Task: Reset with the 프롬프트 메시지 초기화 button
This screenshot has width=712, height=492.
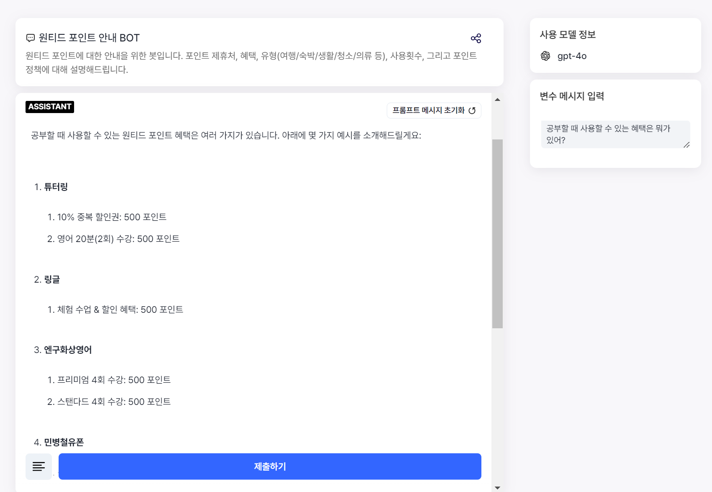Action: (434, 111)
